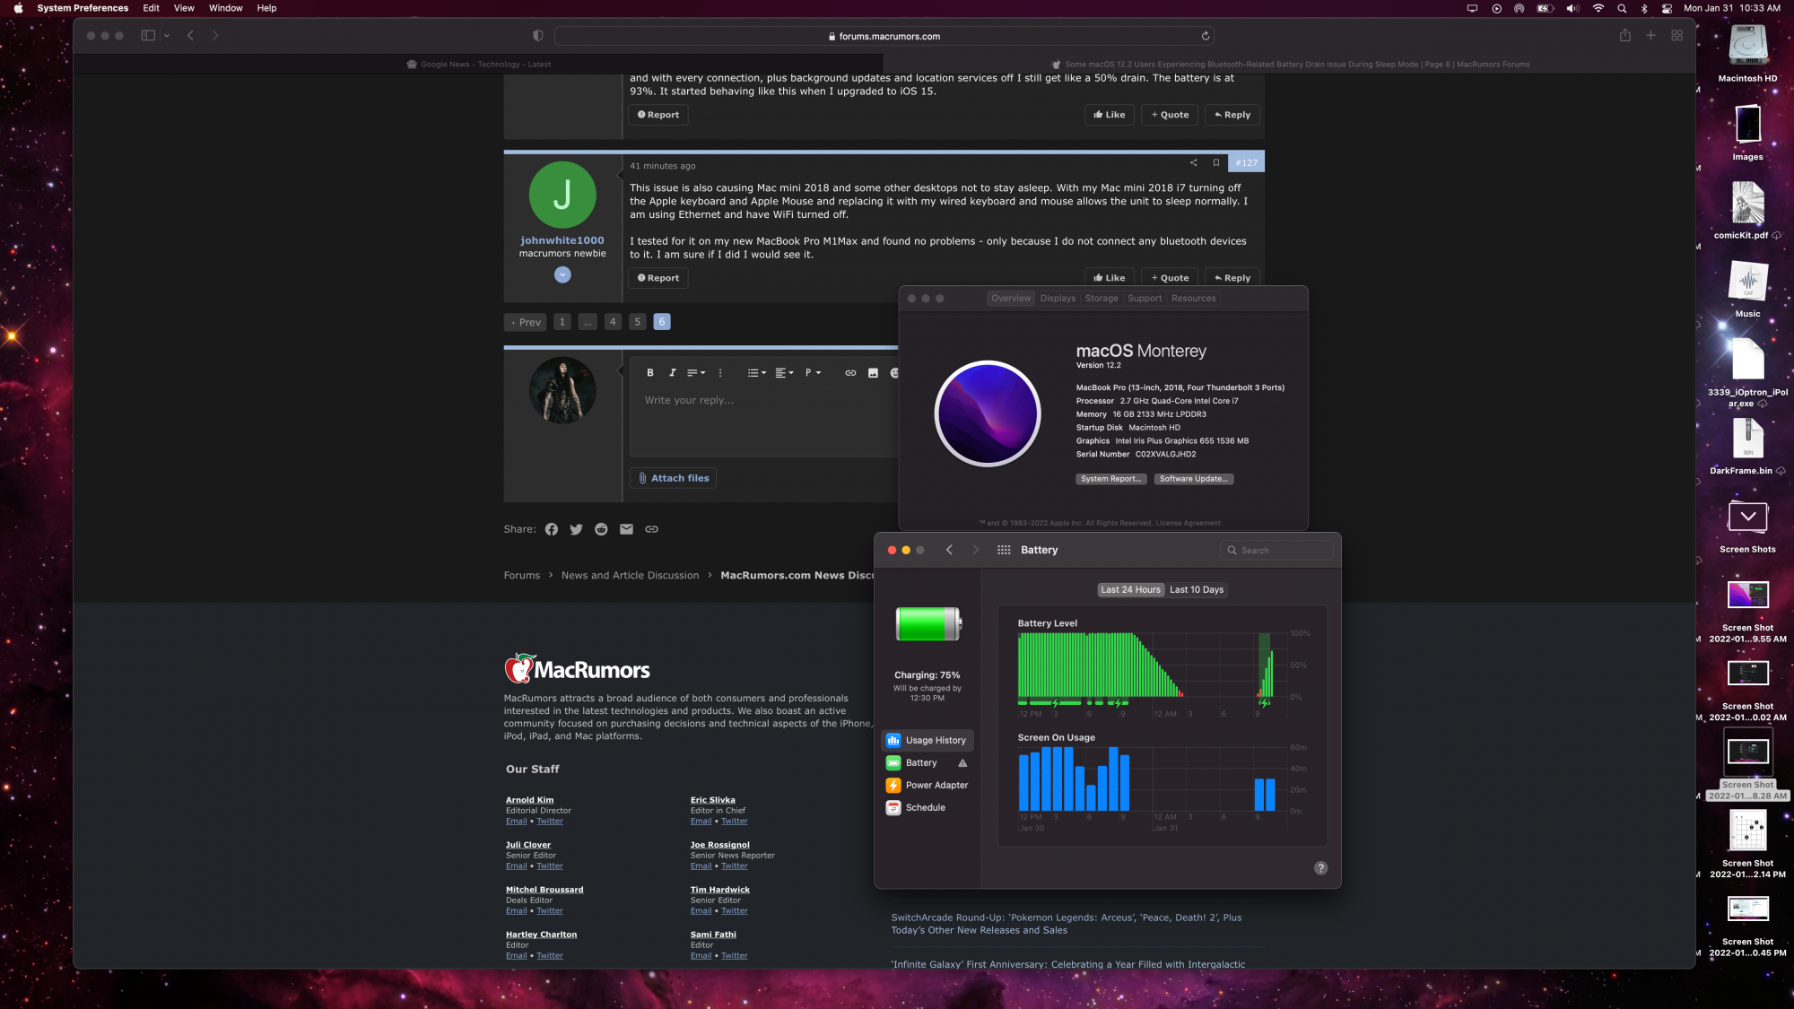This screenshot has width=1794, height=1009.
Task: Share page via the Twitter icon
Action: click(x=576, y=529)
